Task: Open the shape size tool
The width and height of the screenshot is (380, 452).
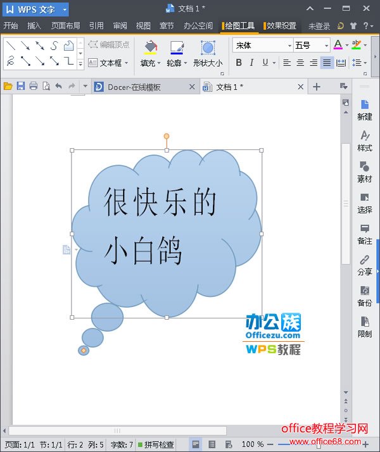Action: pyautogui.click(x=208, y=54)
